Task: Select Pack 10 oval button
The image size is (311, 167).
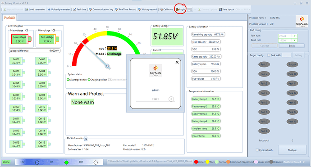Action: 292,74
